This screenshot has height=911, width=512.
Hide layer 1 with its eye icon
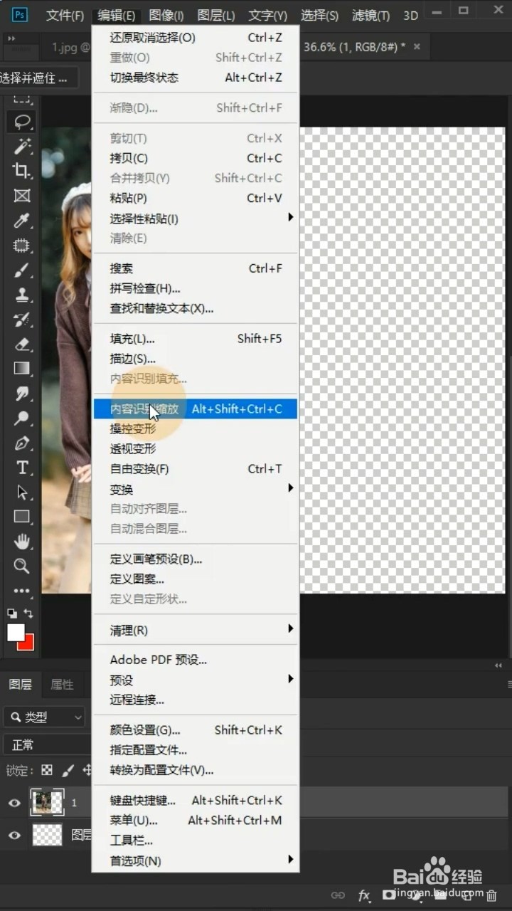click(14, 803)
